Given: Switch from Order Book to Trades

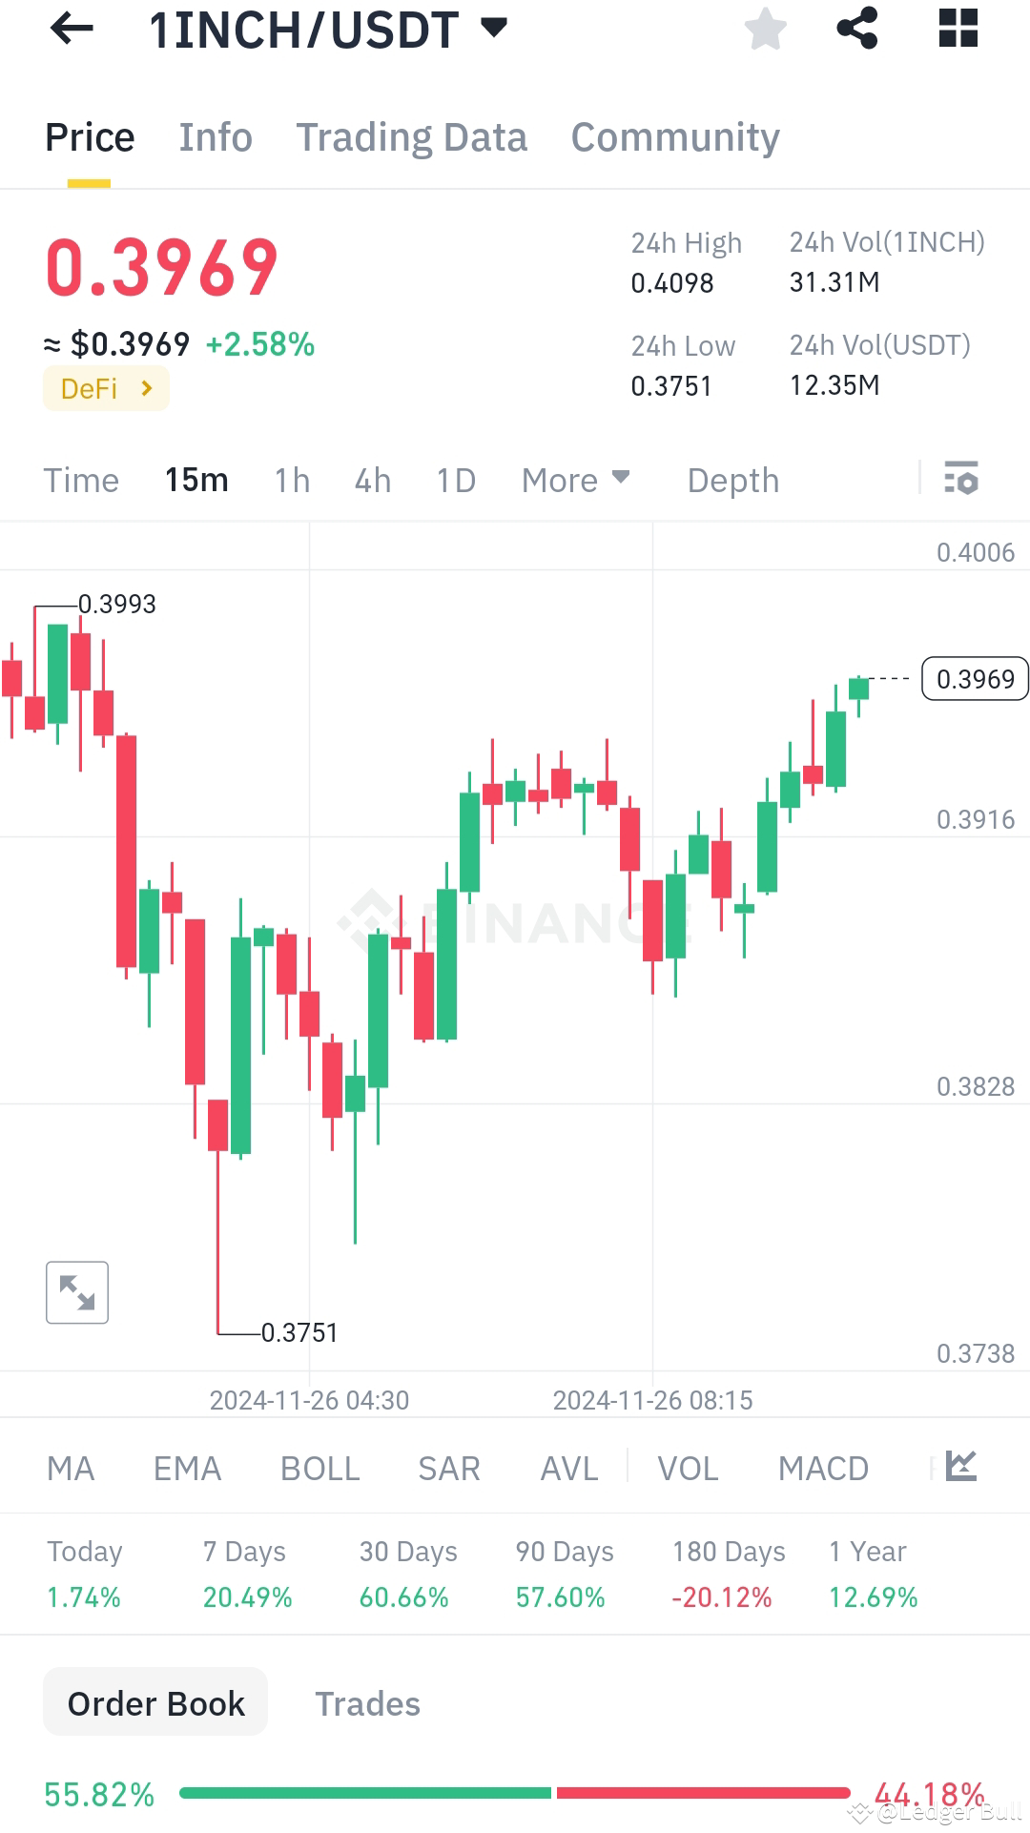Looking at the screenshot, I should [368, 1702].
